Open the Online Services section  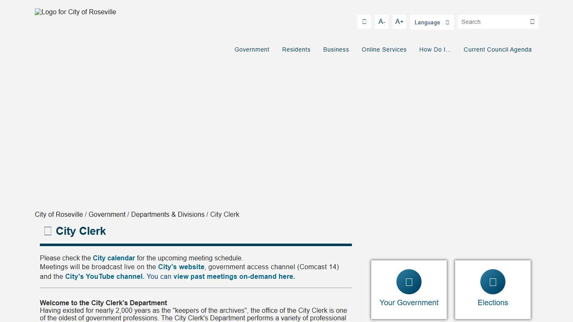pyautogui.click(x=384, y=49)
